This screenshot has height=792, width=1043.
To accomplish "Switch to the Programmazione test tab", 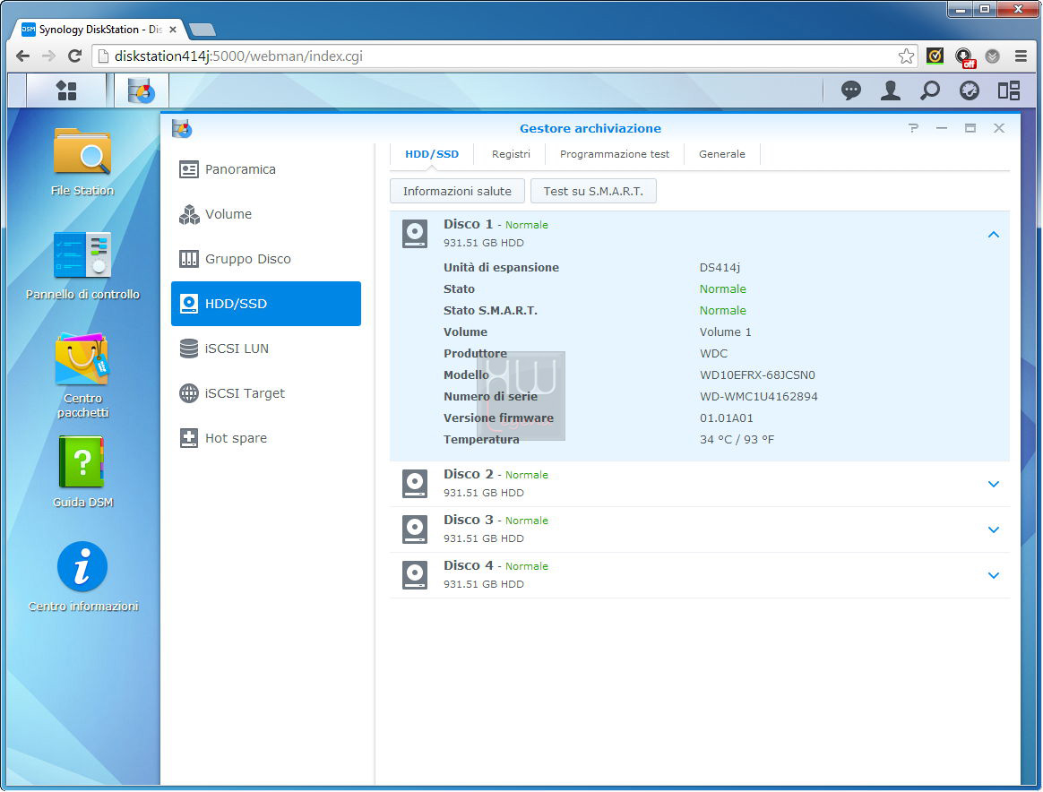I will coord(615,154).
